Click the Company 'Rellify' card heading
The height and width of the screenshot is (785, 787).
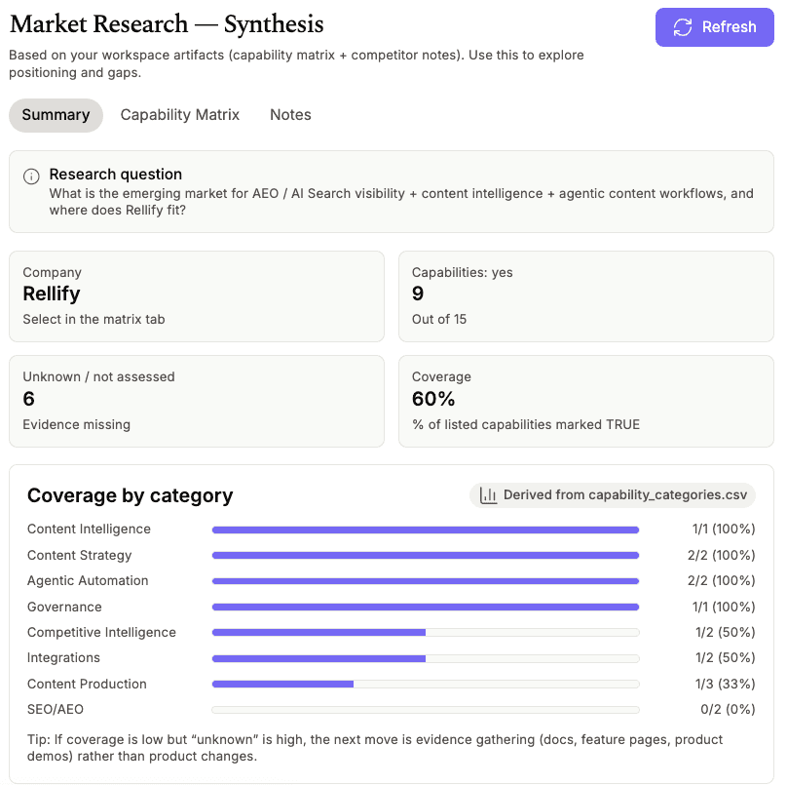(52, 294)
